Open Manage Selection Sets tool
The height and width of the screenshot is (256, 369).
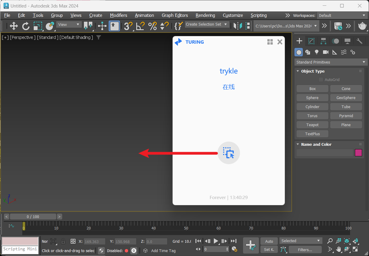click(178, 26)
